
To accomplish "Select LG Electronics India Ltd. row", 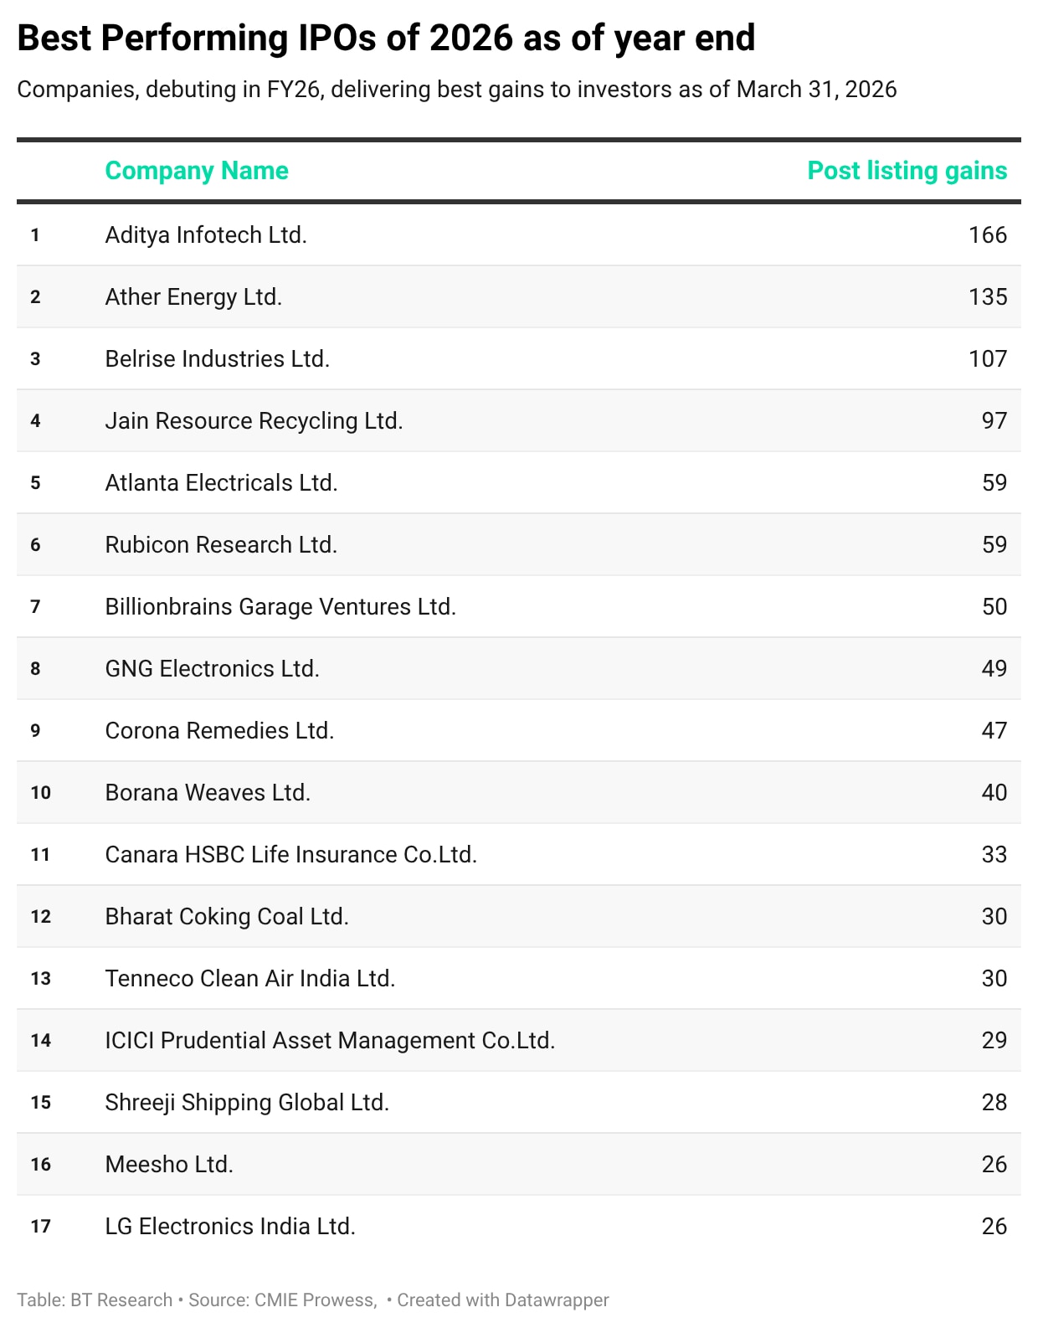I will [x=230, y=1227].
